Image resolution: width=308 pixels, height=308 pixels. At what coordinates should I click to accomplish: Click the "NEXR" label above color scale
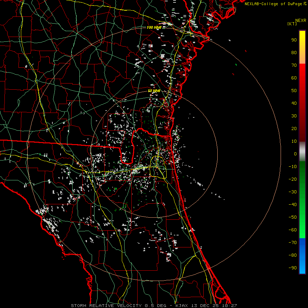pyautogui.click(x=301, y=21)
